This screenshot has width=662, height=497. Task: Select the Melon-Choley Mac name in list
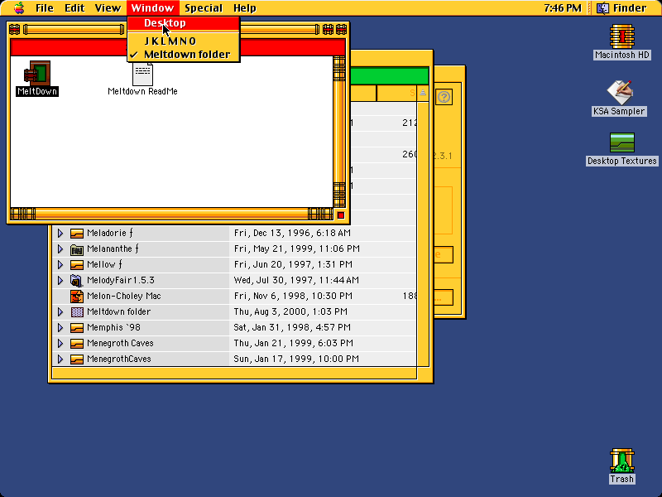pyautogui.click(x=123, y=297)
